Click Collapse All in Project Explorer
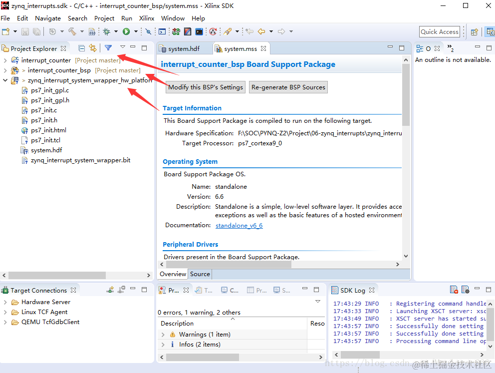This screenshot has width=495, height=373. pyautogui.click(x=81, y=48)
